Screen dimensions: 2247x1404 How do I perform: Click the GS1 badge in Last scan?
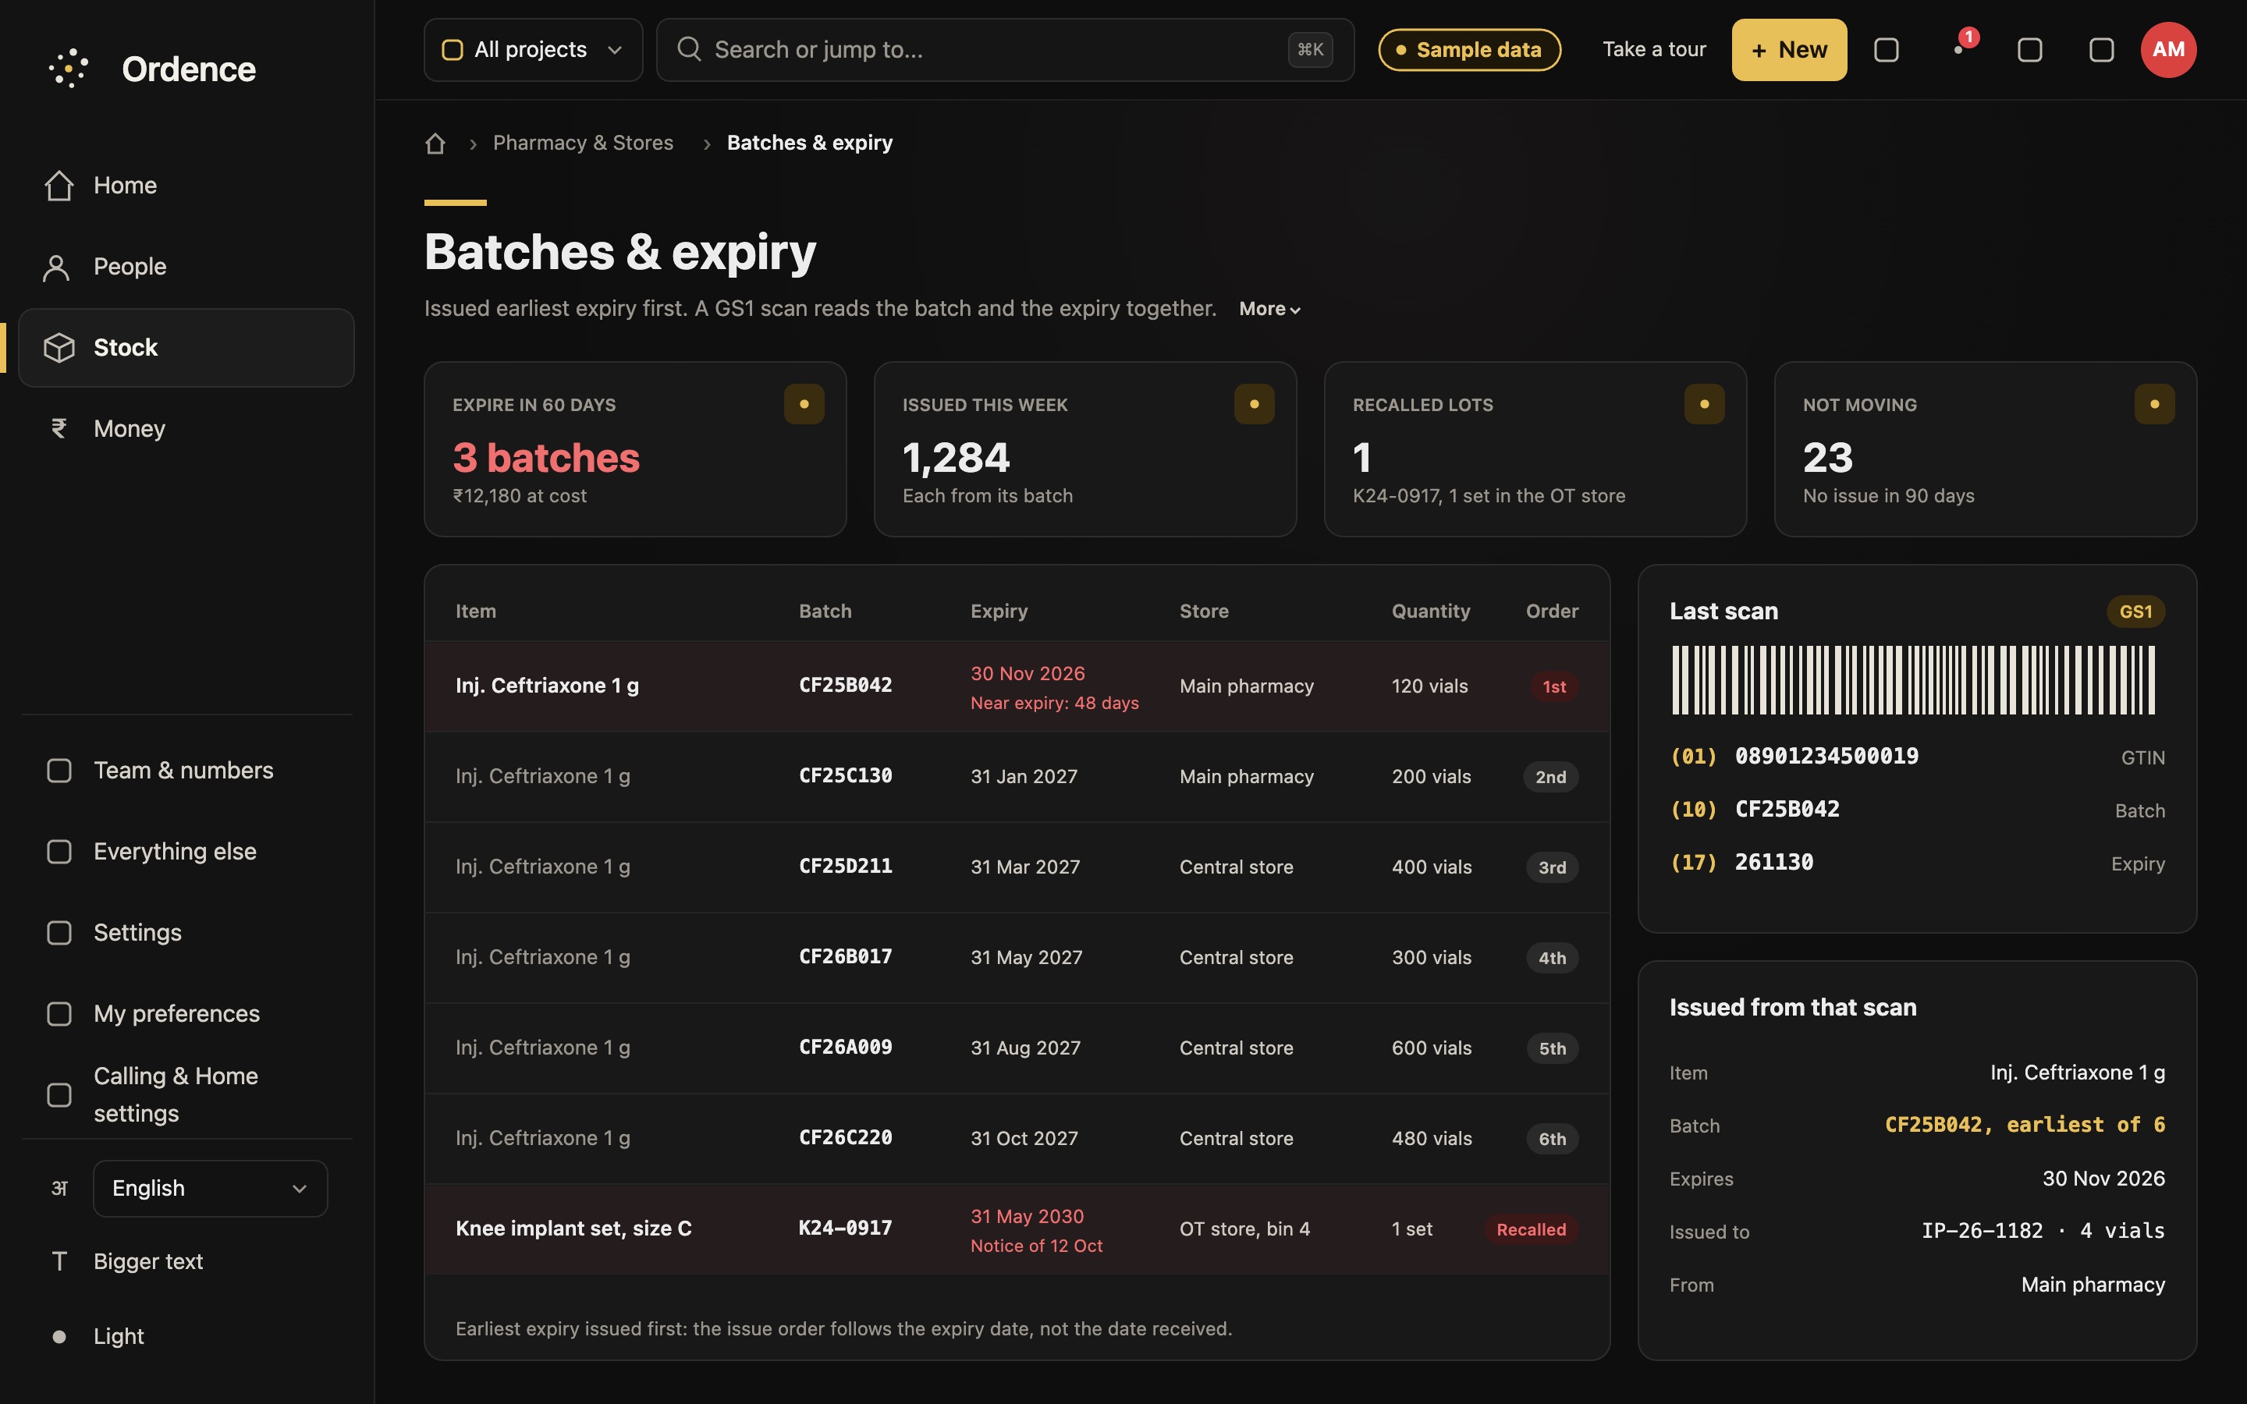click(x=2135, y=612)
